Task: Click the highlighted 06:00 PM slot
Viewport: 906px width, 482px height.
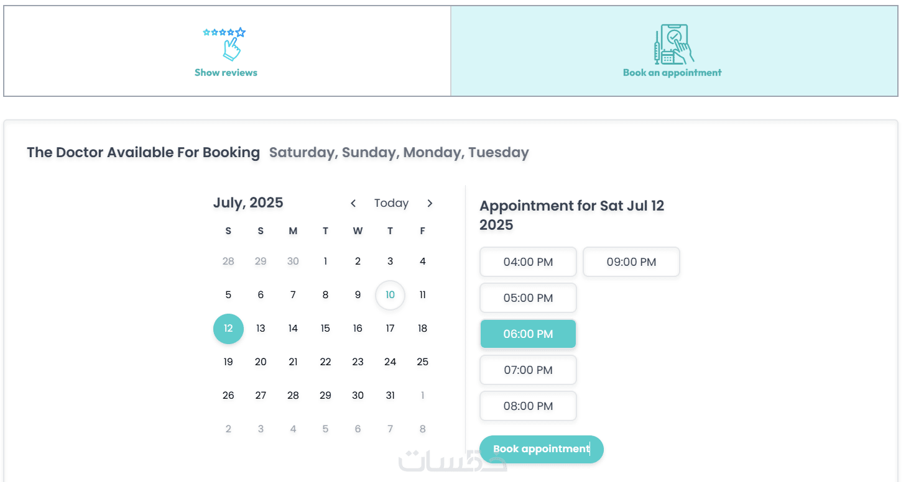Action: (528, 334)
